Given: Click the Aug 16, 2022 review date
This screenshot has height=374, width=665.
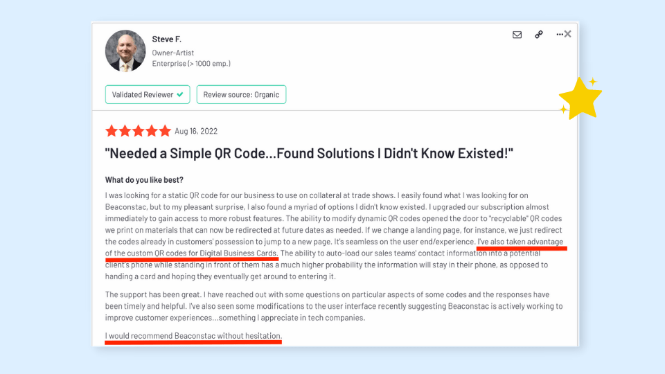Looking at the screenshot, I should click(x=196, y=131).
